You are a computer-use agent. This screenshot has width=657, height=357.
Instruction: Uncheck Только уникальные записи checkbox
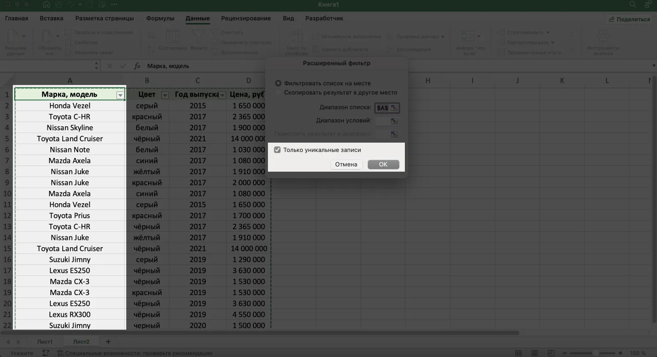[x=277, y=150]
